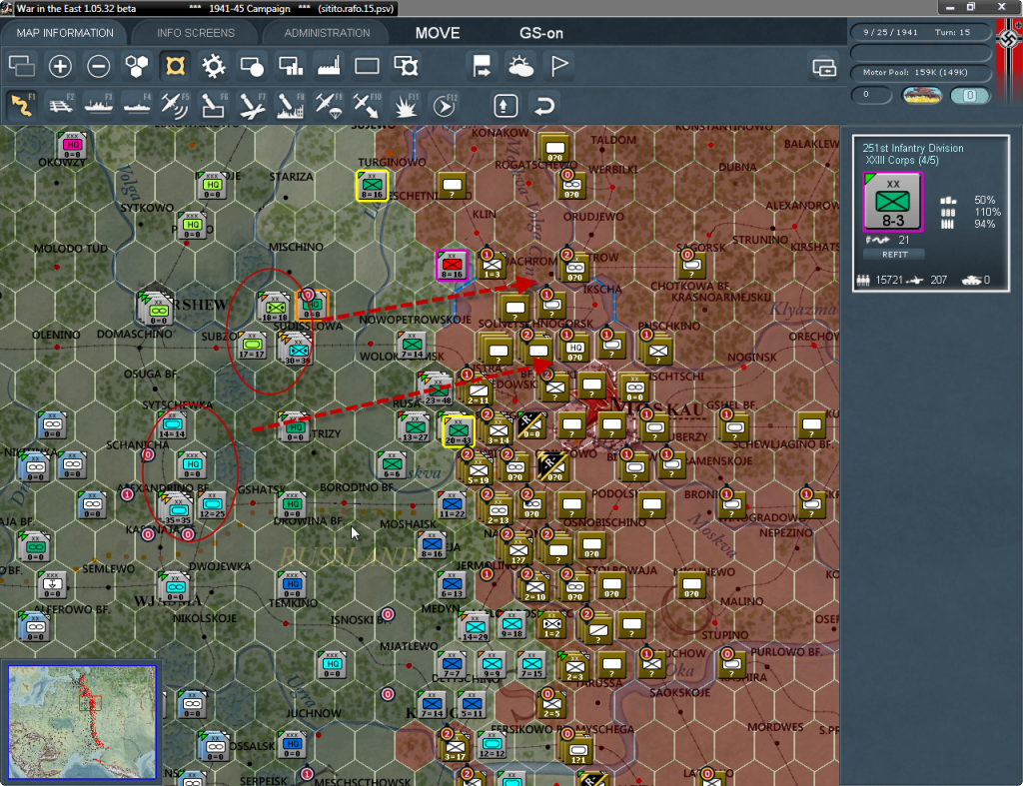
Task: Click the Undo move curved arrow
Action: click(544, 106)
